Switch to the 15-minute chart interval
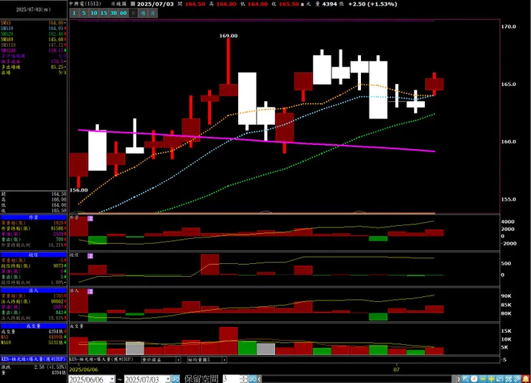 [x=103, y=13]
